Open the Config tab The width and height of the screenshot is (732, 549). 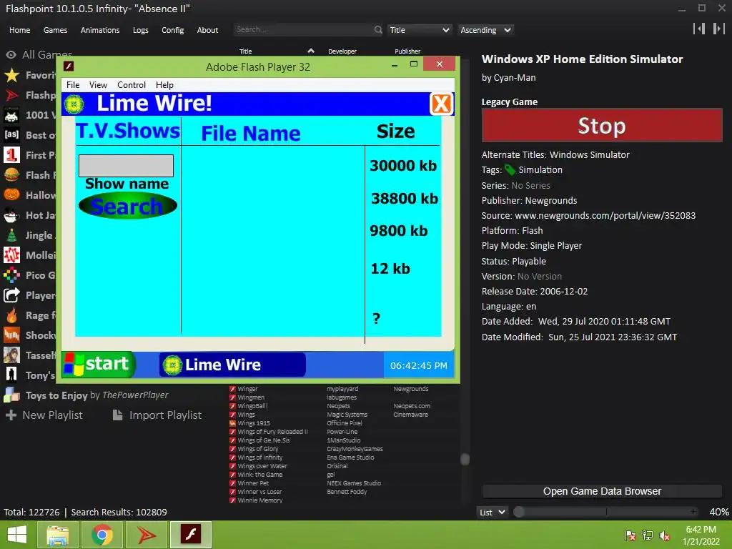tap(173, 30)
